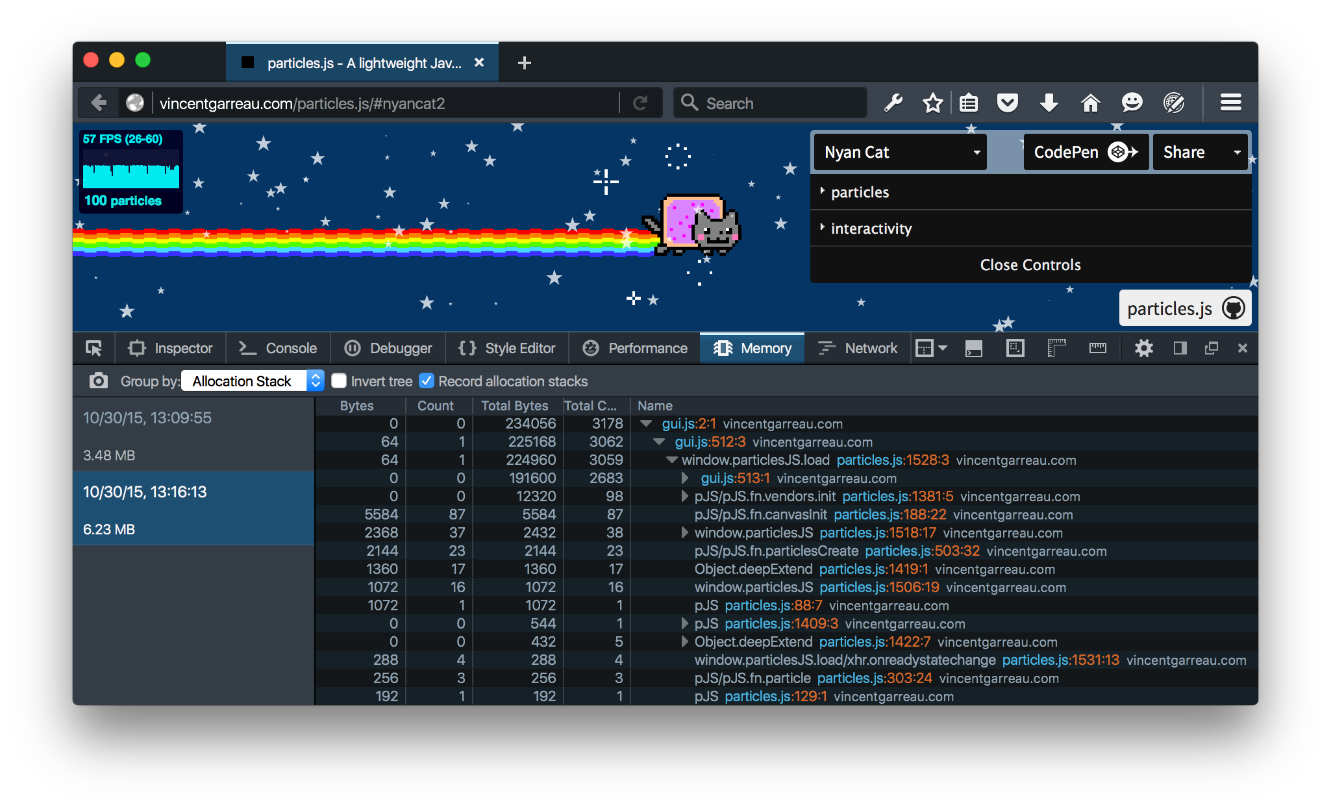Image resolution: width=1331 pixels, height=809 pixels.
Task: Expand the interactivity controls folder
Action: (1030, 228)
